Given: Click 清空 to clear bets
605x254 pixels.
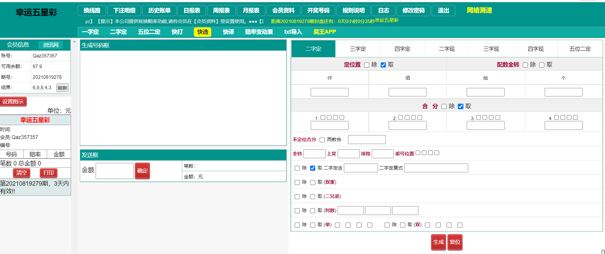Looking at the screenshot, I should click(21, 173).
